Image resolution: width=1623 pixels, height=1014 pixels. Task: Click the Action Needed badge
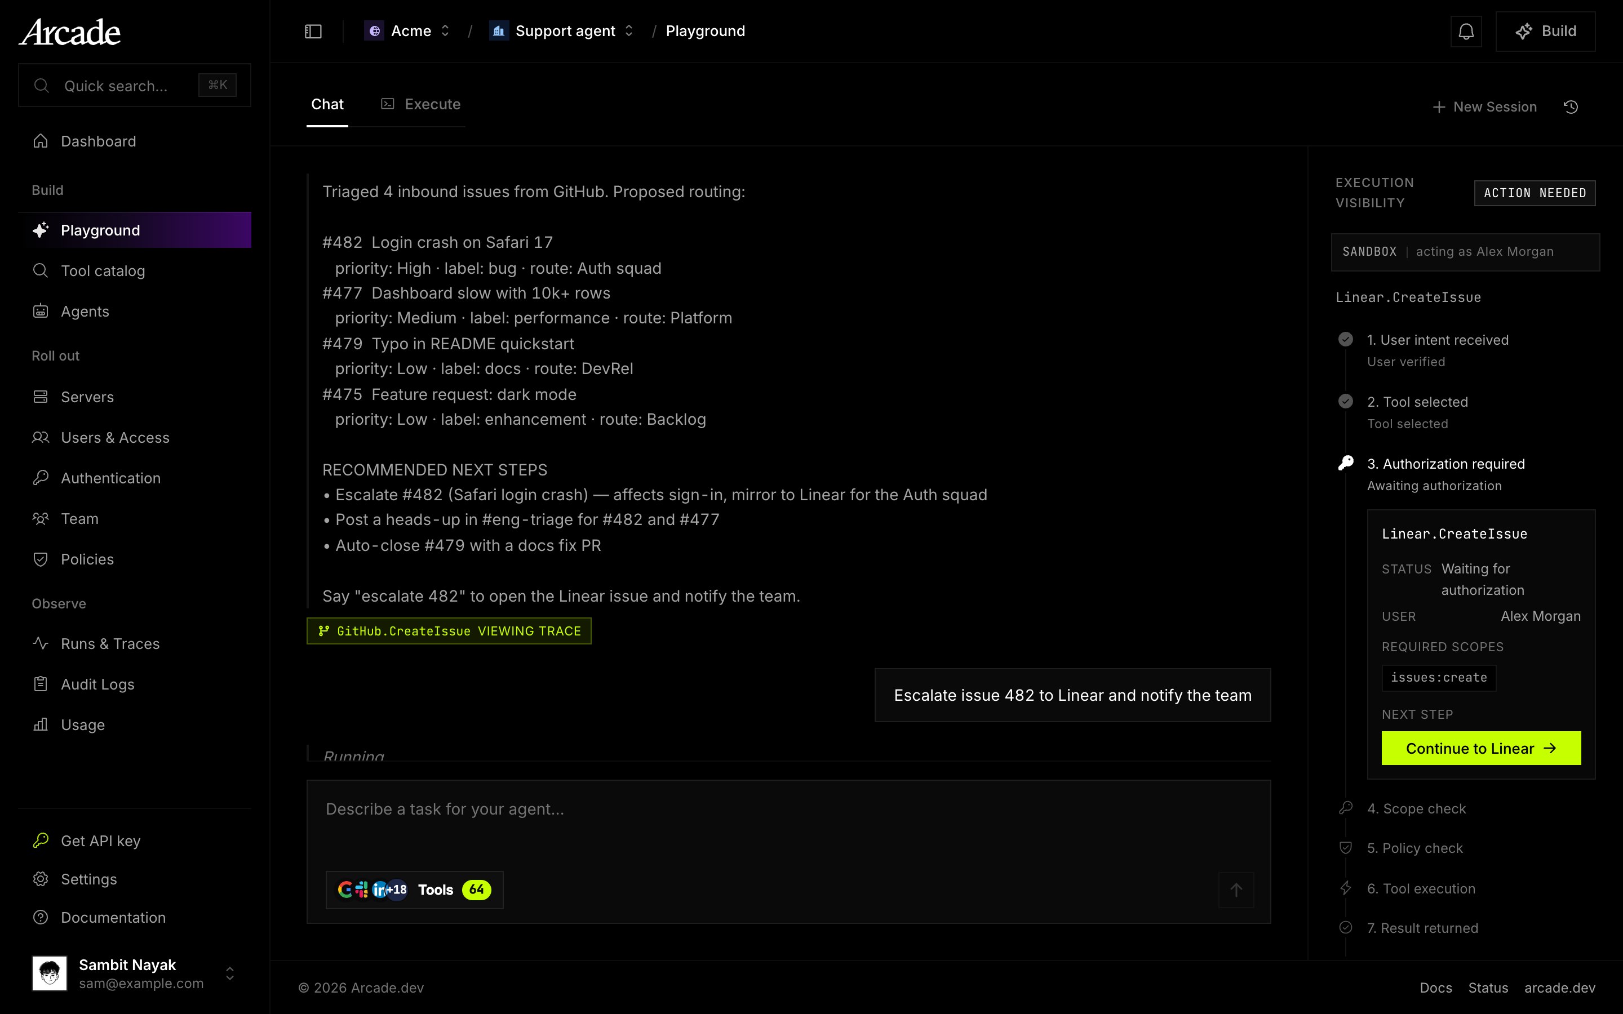[1535, 193]
